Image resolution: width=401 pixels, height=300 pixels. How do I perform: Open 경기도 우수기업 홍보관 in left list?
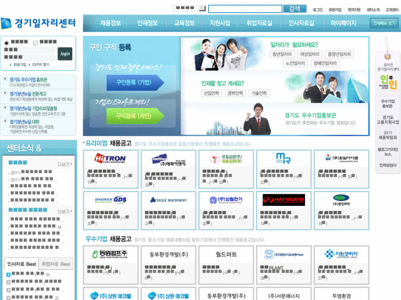pos(28,80)
